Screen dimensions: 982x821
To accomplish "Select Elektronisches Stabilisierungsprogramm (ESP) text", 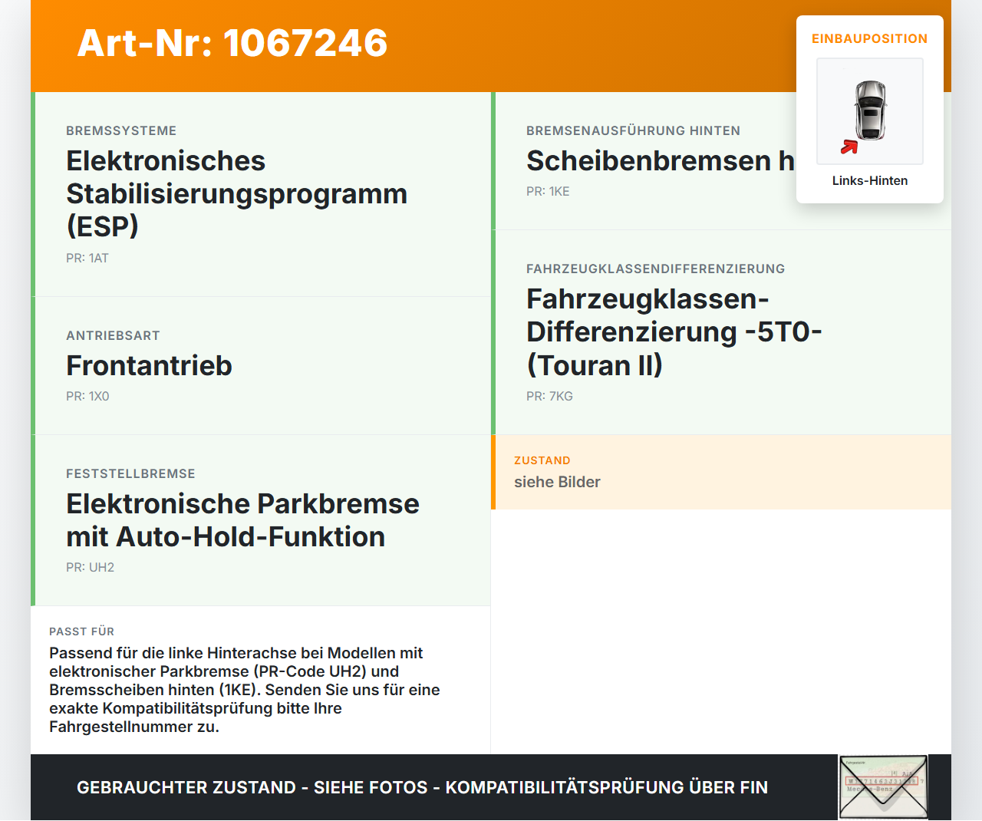I will (236, 193).
